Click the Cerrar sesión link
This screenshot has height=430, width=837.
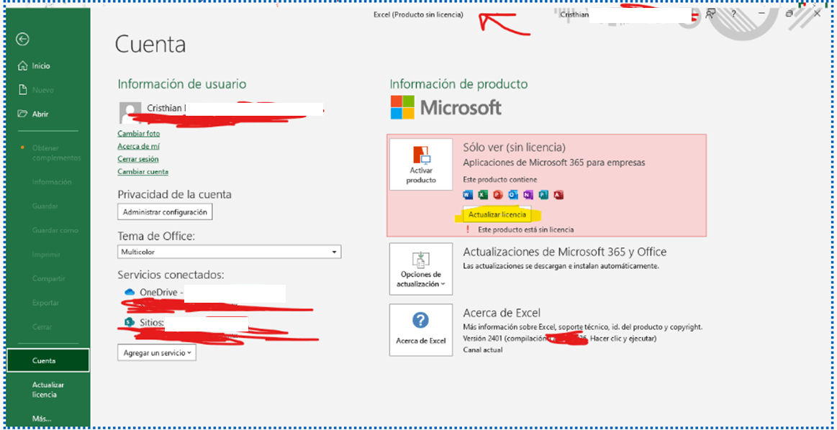click(137, 159)
